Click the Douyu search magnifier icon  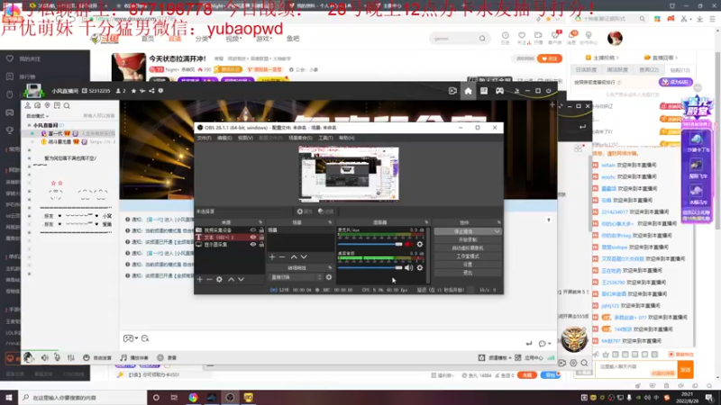[x=482, y=39]
